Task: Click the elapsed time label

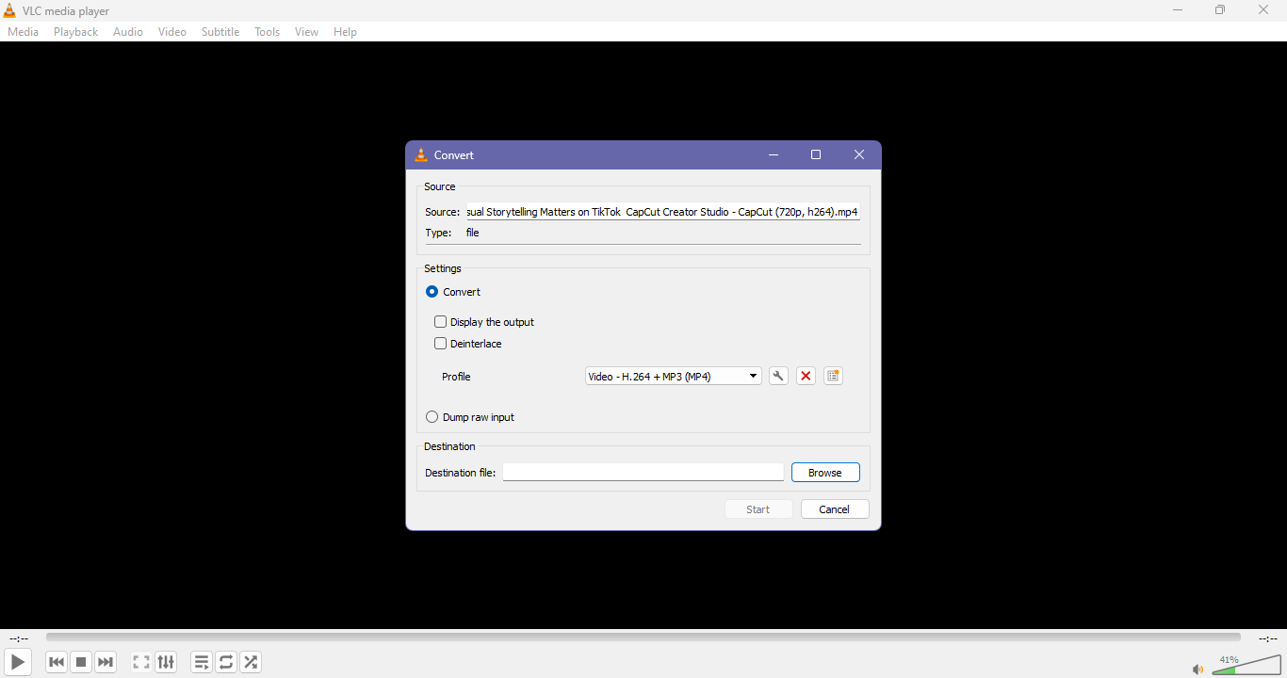Action: click(19, 638)
